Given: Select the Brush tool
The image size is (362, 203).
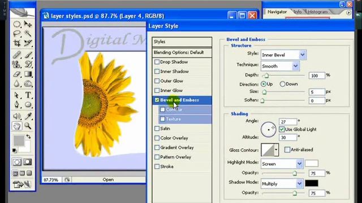Looking at the screenshot, I should 28,55.
